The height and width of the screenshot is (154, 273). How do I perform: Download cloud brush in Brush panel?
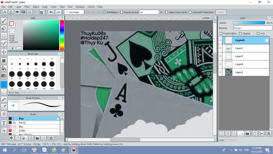[x=11, y=138]
